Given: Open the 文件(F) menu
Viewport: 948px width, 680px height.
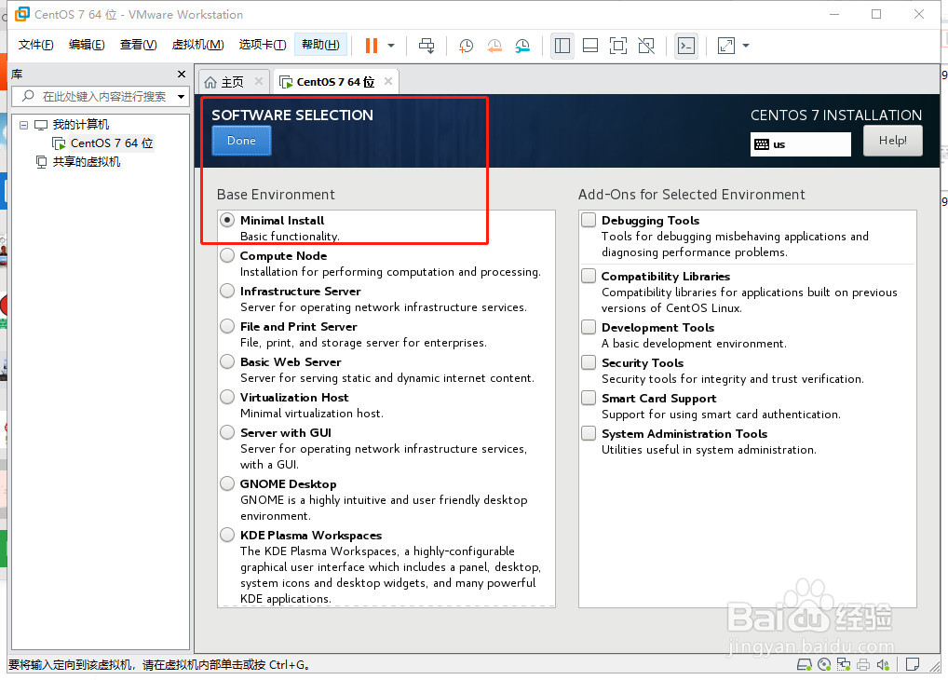Looking at the screenshot, I should pyautogui.click(x=35, y=45).
